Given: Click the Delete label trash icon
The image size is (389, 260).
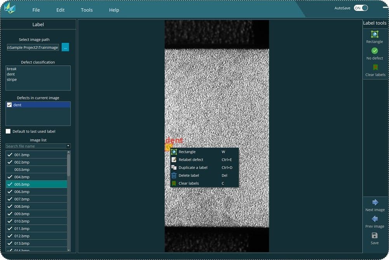Looking at the screenshot, I should pos(174,176).
